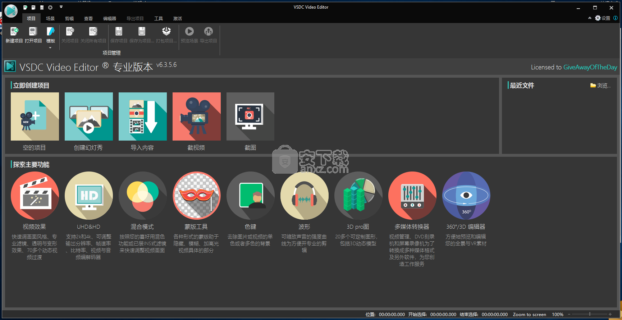The width and height of the screenshot is (622, 320).
Task: Switch to the 导出项目 ribbon tab
Action: 135,18
